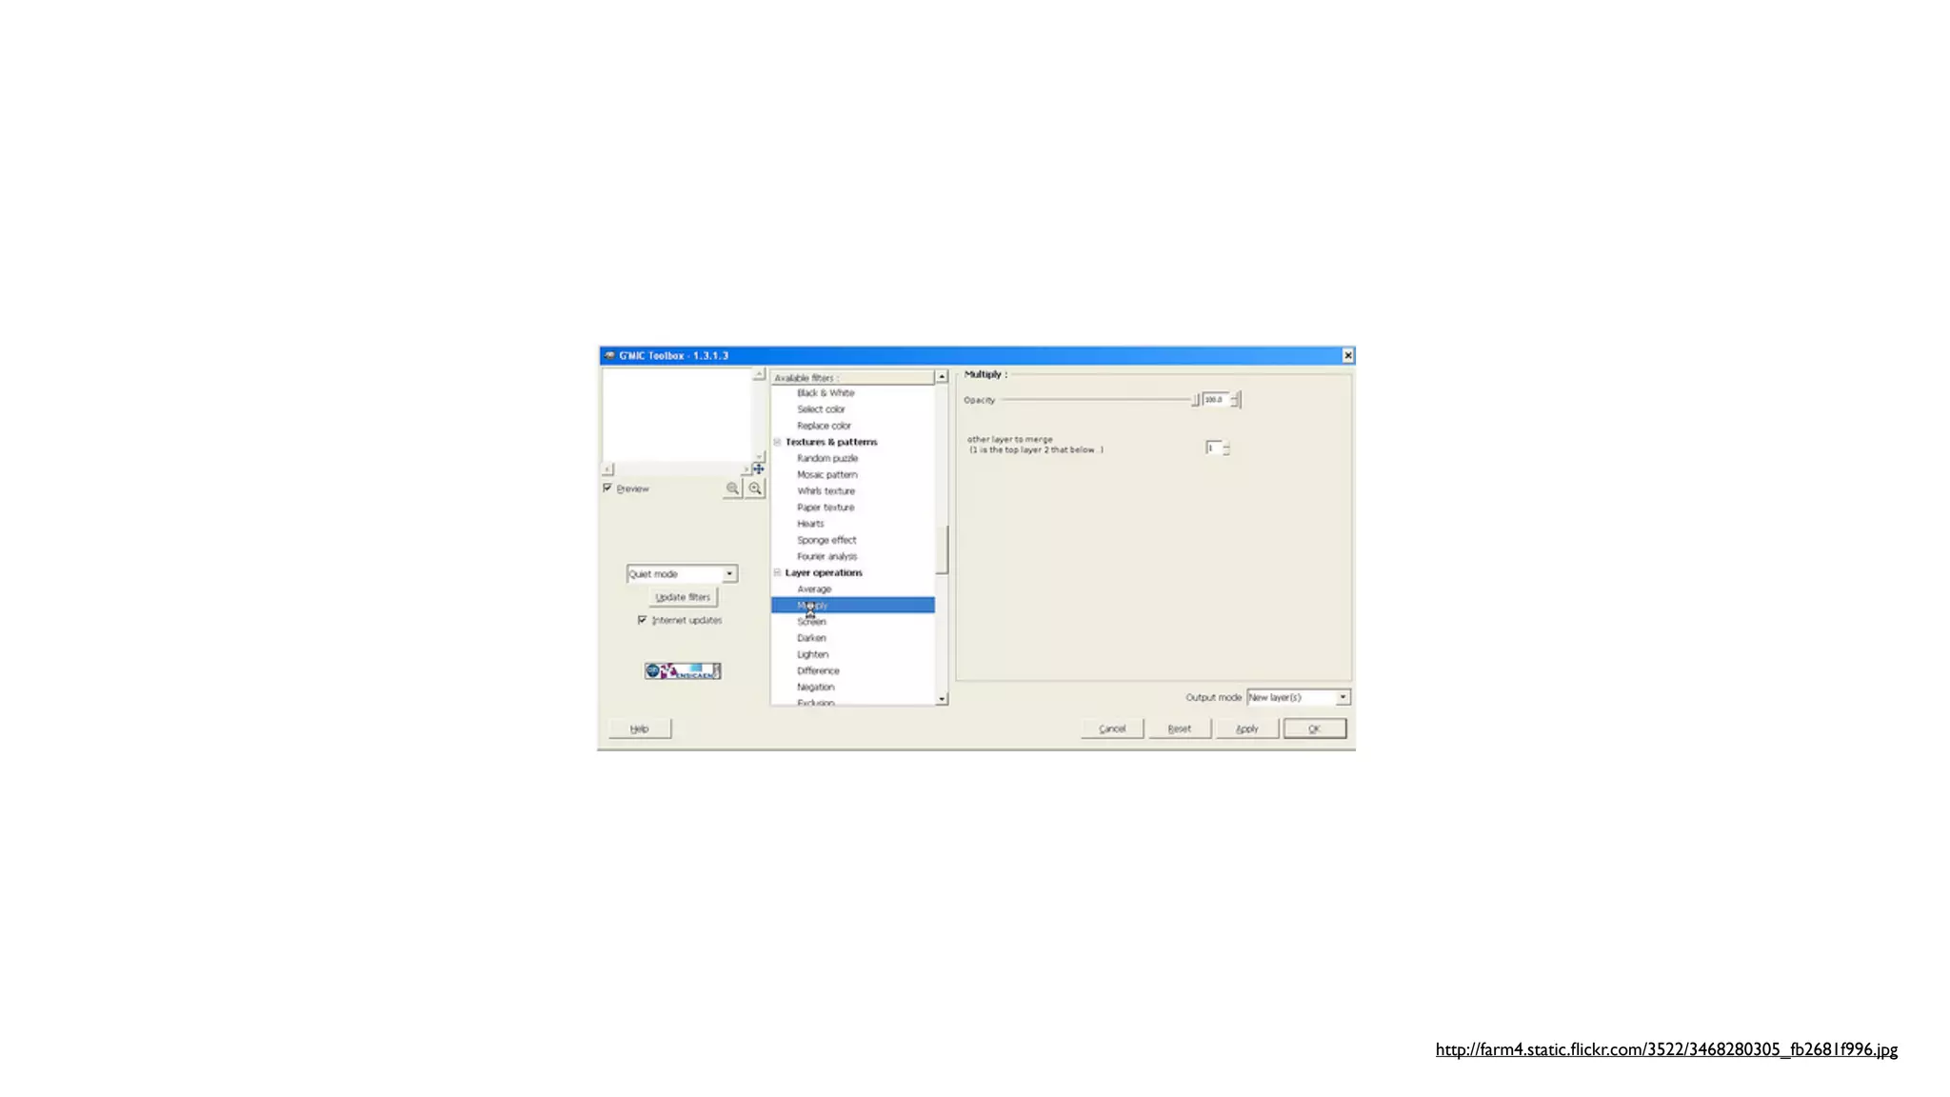Viewport: 1950px width, 1097px height.
Task: Click filter list scroll up arrow
Action: click(x=942, y=377)
